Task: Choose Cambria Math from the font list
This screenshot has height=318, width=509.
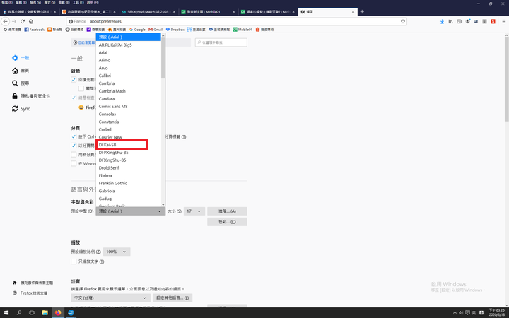Action: coord(129,91)
